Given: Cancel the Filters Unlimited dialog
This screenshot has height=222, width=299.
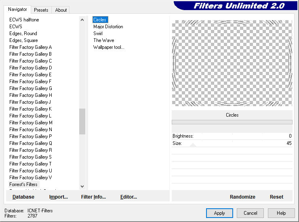Looking at the screenshot, I should [251, 213].
